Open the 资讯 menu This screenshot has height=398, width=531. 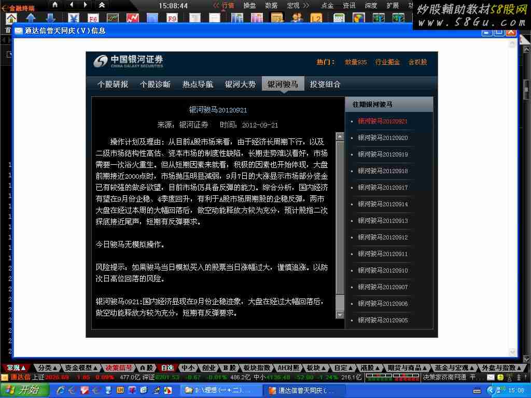click(349, 5)
